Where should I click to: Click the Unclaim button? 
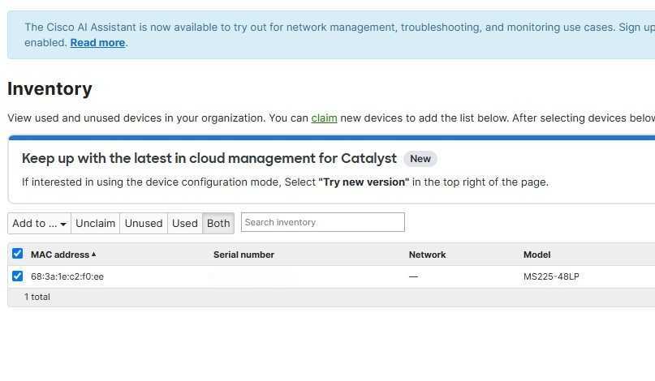[x=95, y=223]
